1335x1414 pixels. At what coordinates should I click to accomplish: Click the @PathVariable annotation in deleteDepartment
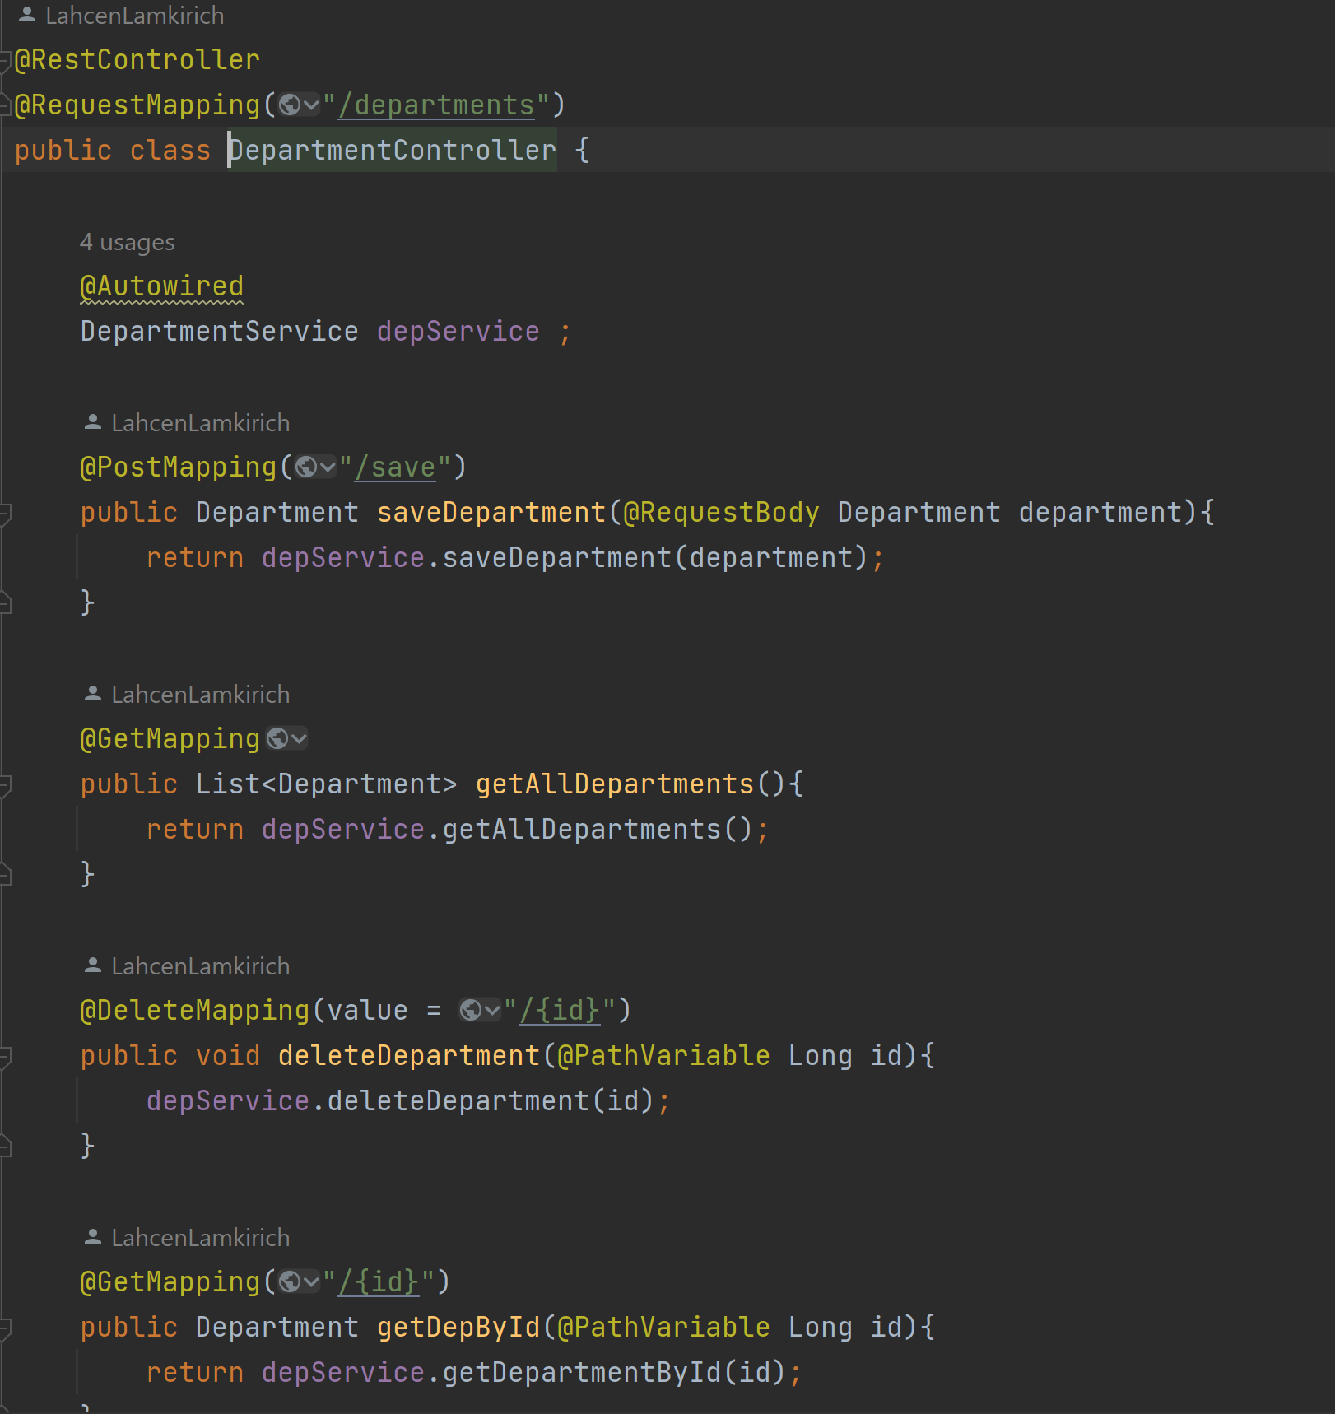664,1056
